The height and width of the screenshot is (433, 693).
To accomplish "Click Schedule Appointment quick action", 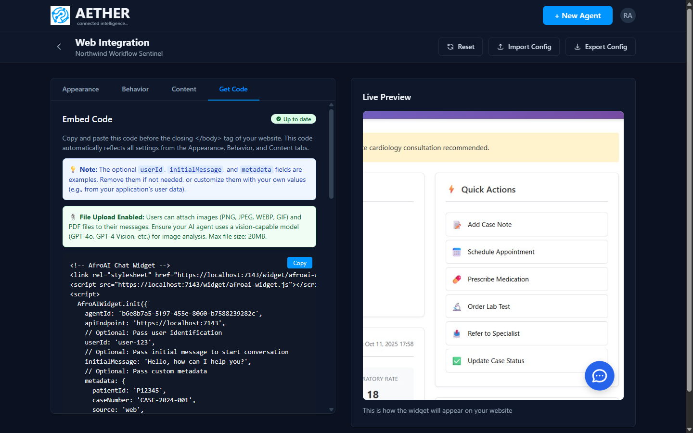I will [526, 252].
